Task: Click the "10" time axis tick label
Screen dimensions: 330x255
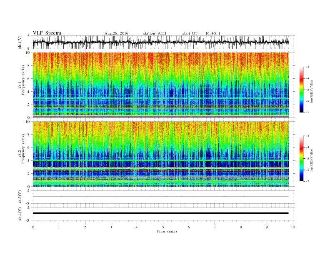Action: coord(293,227)
